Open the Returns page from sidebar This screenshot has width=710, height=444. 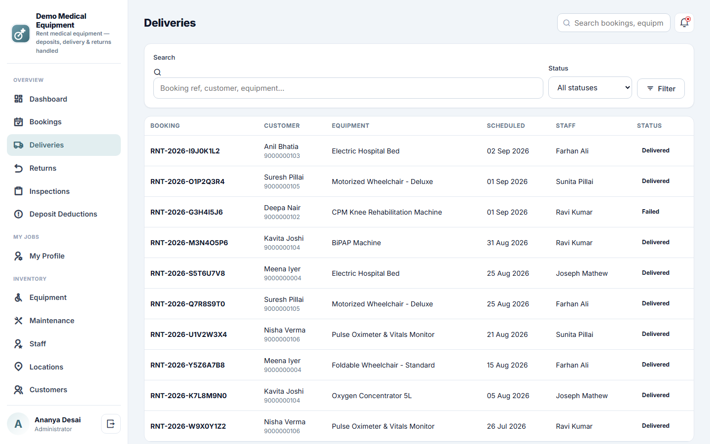coord(64,168)
